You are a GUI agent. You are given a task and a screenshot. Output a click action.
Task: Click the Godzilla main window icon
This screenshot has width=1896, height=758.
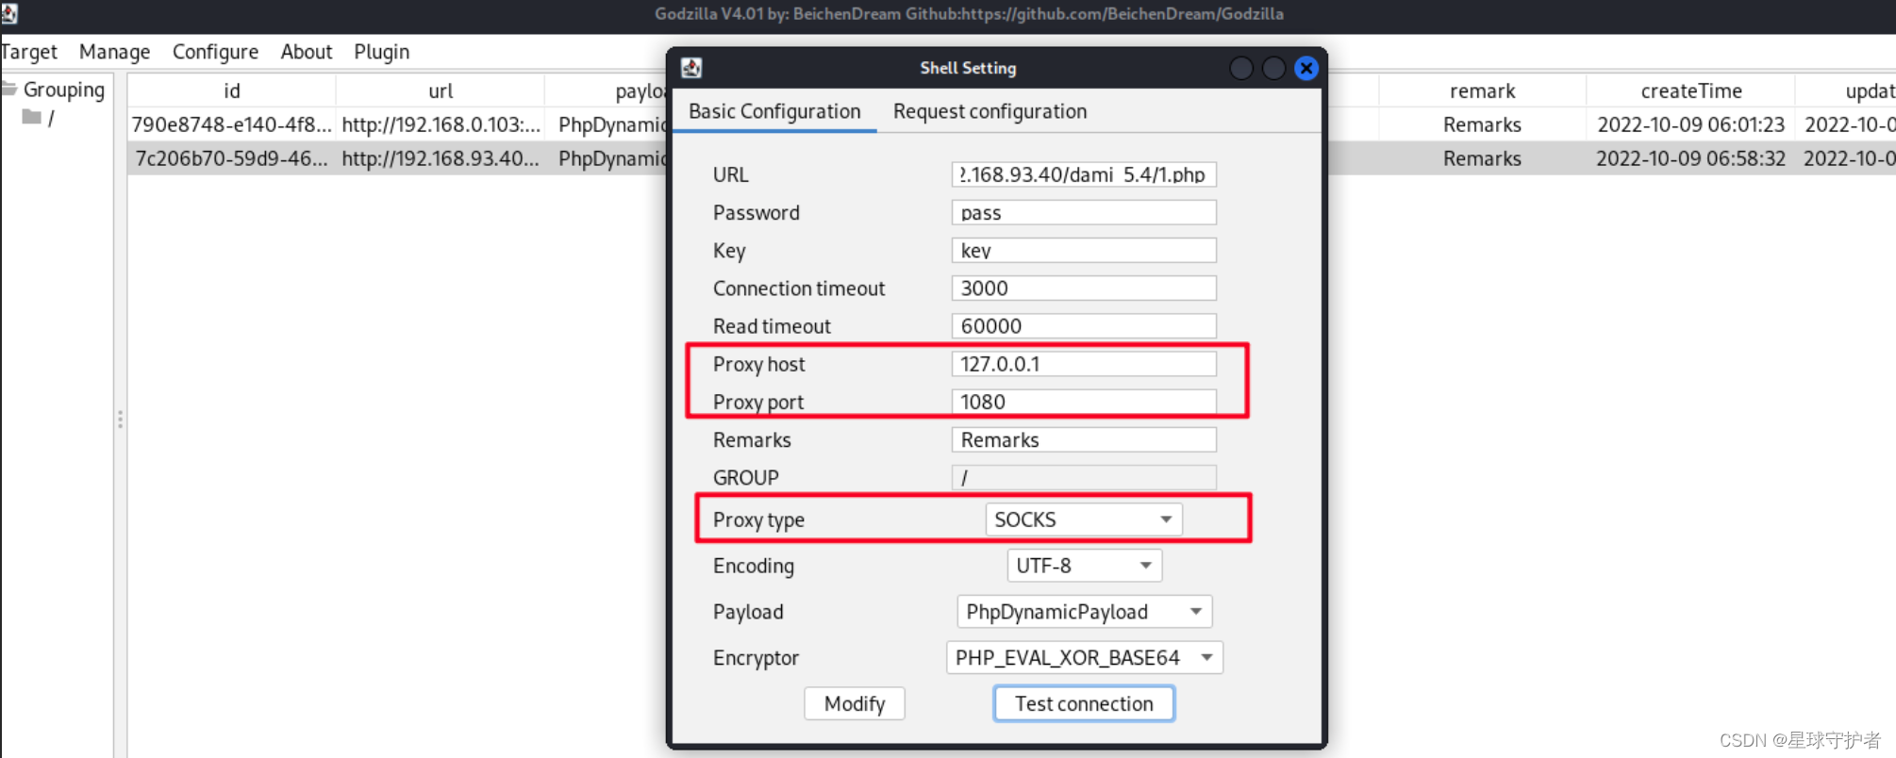pos(8,13)
